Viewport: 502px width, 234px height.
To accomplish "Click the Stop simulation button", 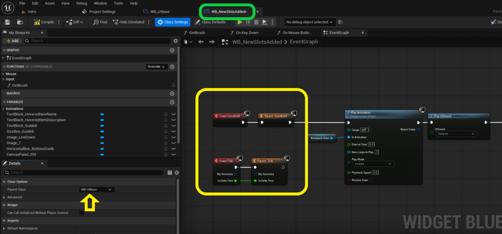I will pos(256,22).
